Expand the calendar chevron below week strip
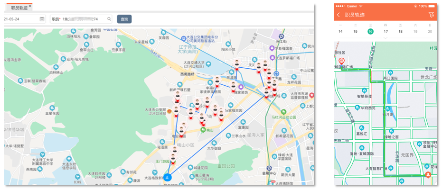442x189 pixels. pyautogui.click(x=386, y=38)
